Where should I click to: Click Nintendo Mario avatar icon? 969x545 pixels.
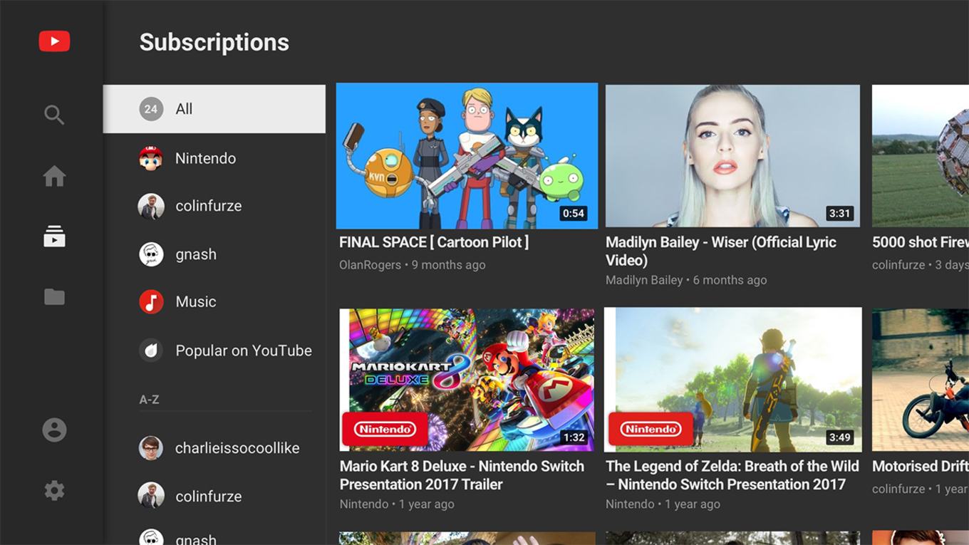tap(151, 158)
